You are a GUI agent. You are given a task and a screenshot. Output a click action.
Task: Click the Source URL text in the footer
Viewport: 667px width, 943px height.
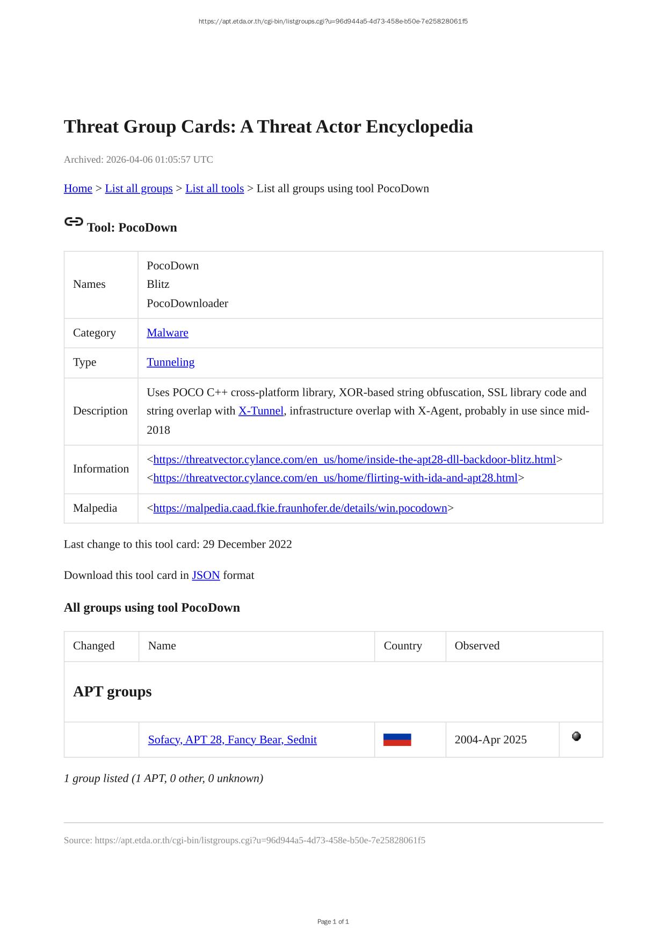coord(244,840)
